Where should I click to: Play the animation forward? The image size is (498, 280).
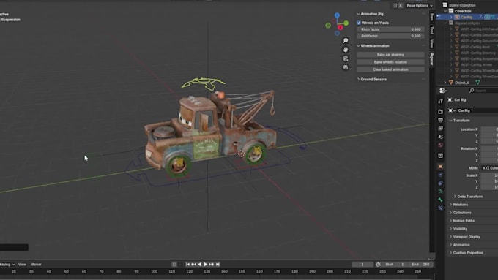pos(206,264)
